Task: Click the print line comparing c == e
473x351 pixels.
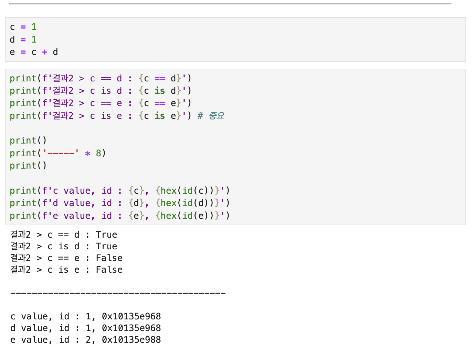Action: (x=101, y=103)
